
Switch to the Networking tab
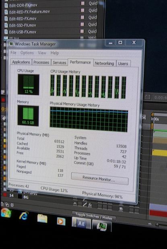pyautogui.click(x=104, y=63)
